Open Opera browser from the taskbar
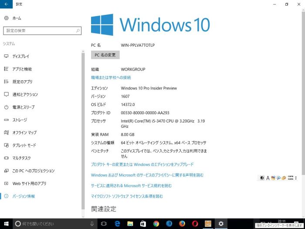This screenshot has width=305, height=229. point(195,224)
